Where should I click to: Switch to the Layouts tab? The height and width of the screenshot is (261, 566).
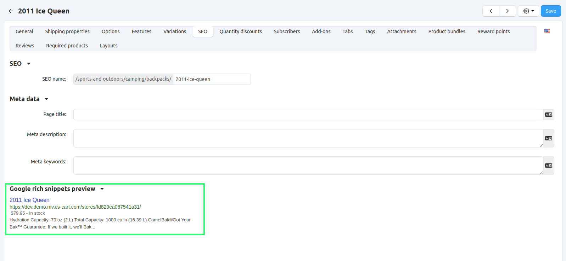pos(108,46)
